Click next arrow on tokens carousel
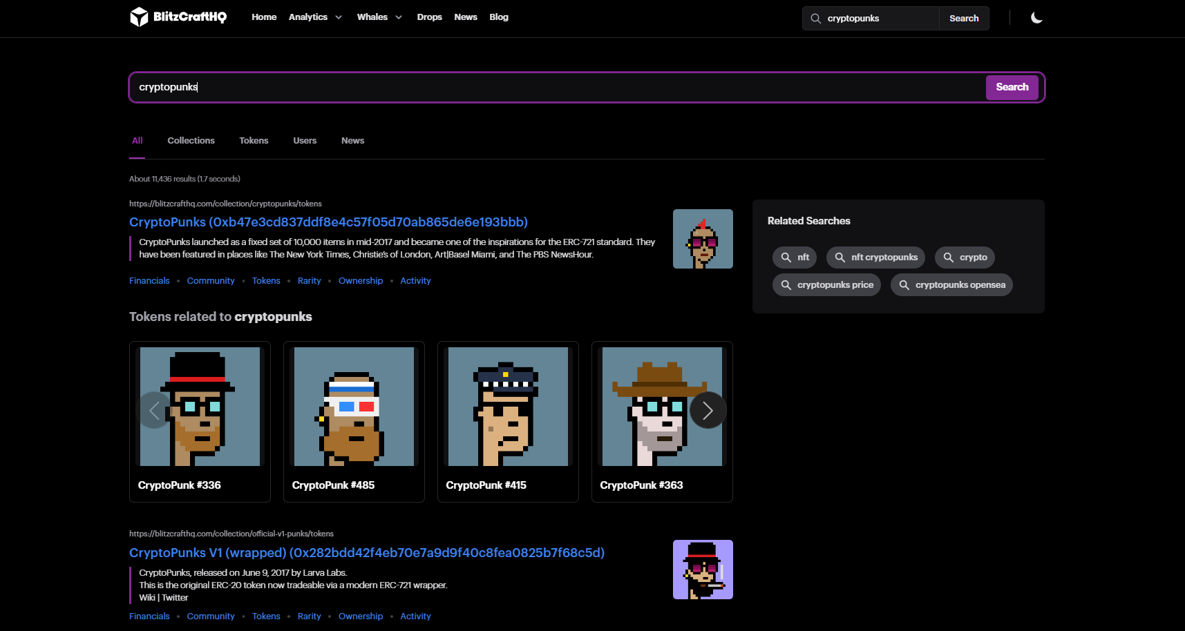Image resolution: width=1185 pixels, height=631 pixels. click(708, 410)
